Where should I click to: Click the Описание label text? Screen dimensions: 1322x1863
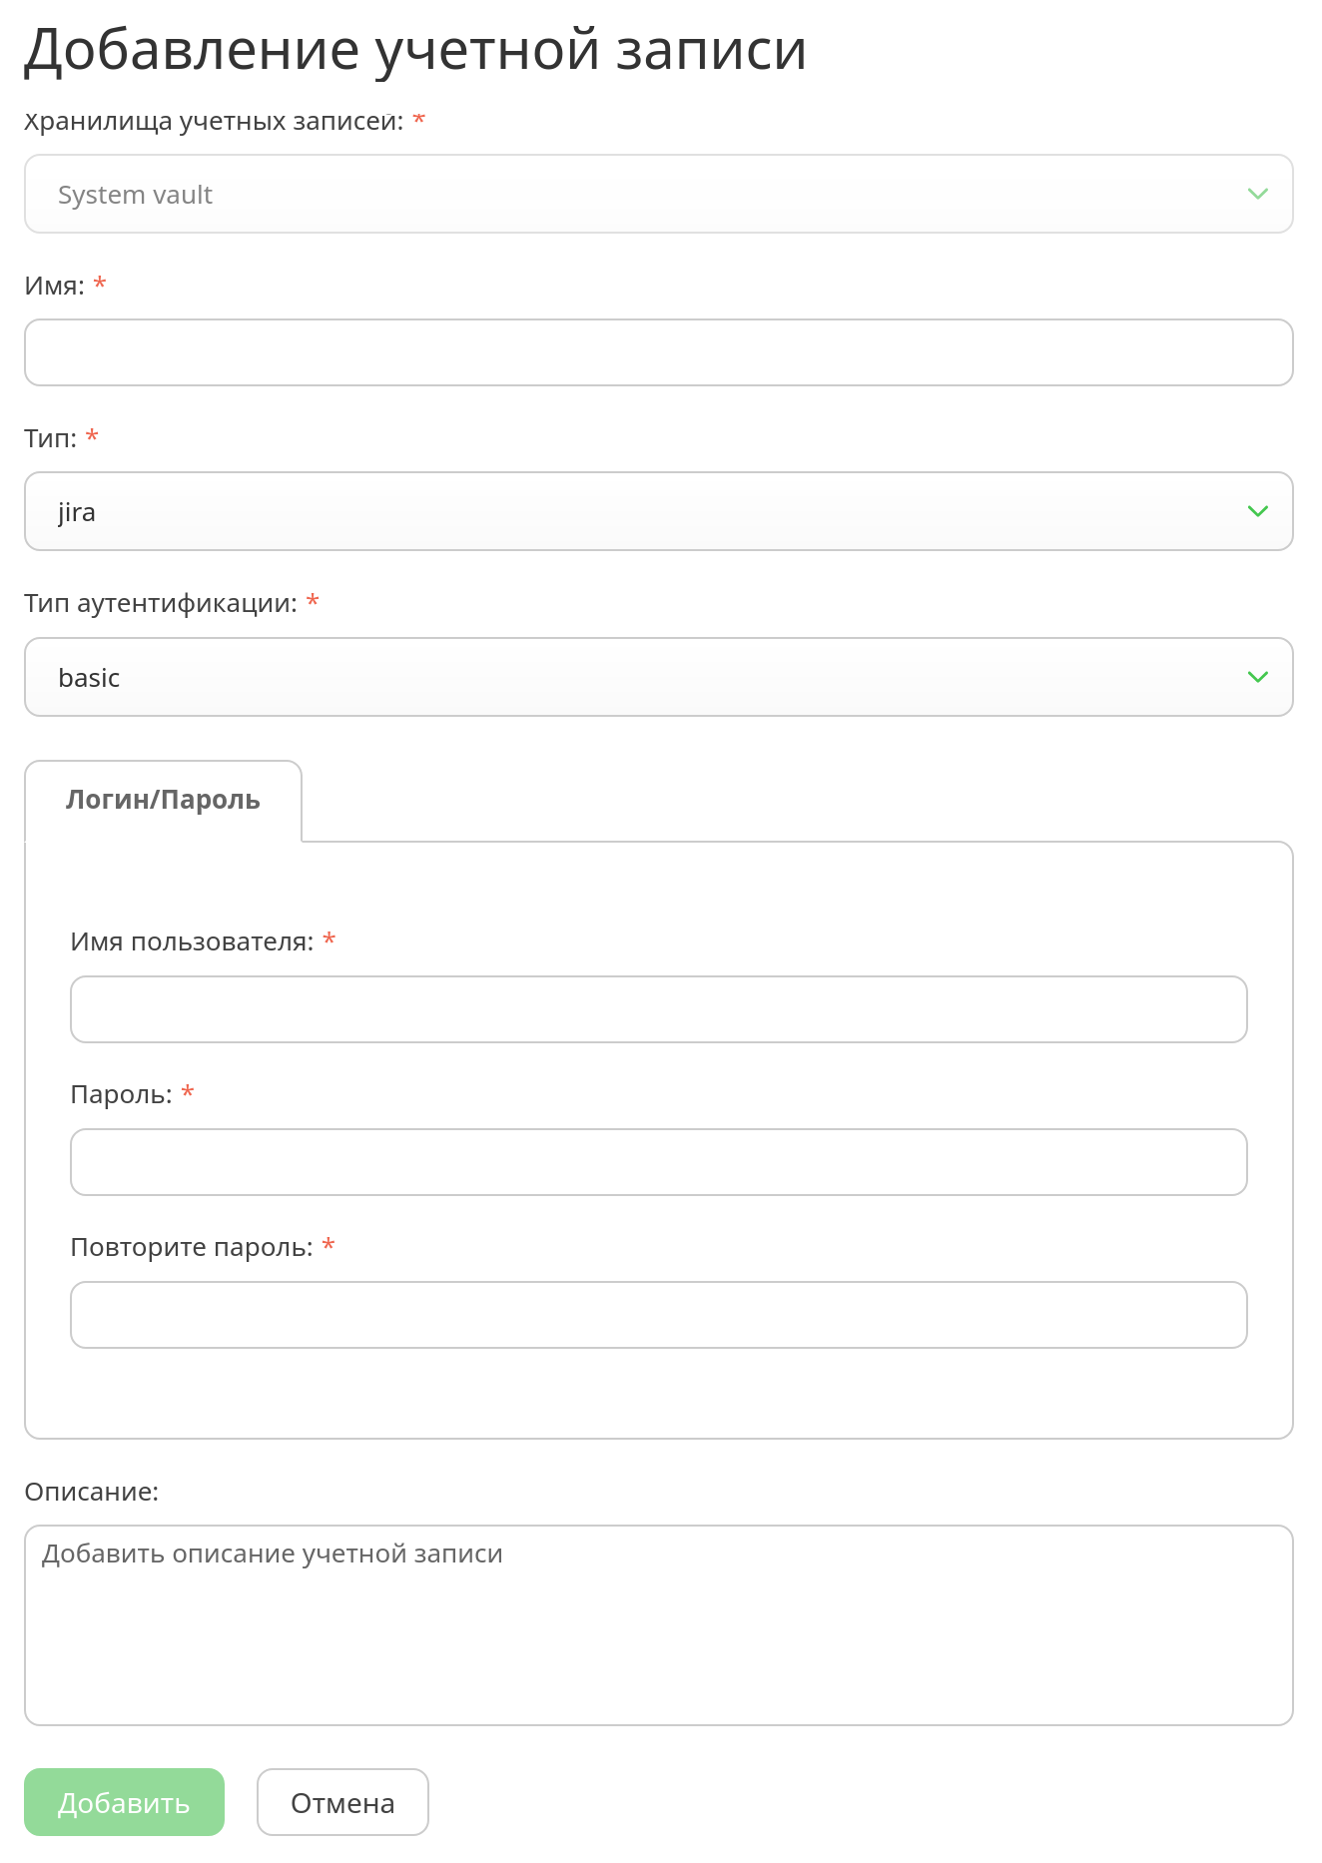coord(92,1492)
